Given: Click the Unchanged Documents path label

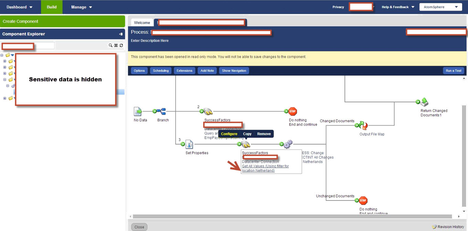Looking at the screenshot, I should 335,196.
